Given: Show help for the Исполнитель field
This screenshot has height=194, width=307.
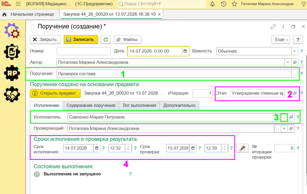Looking at the screenshot, I should pyautogui.click(x=298, y=117).
